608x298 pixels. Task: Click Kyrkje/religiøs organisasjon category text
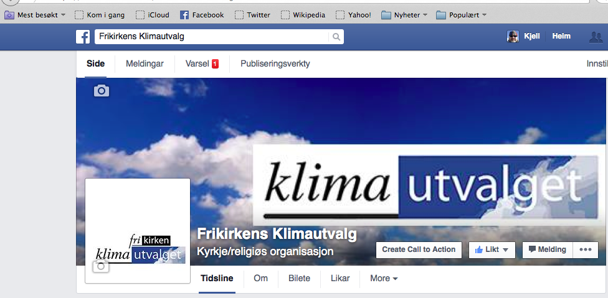pos(265,251)
